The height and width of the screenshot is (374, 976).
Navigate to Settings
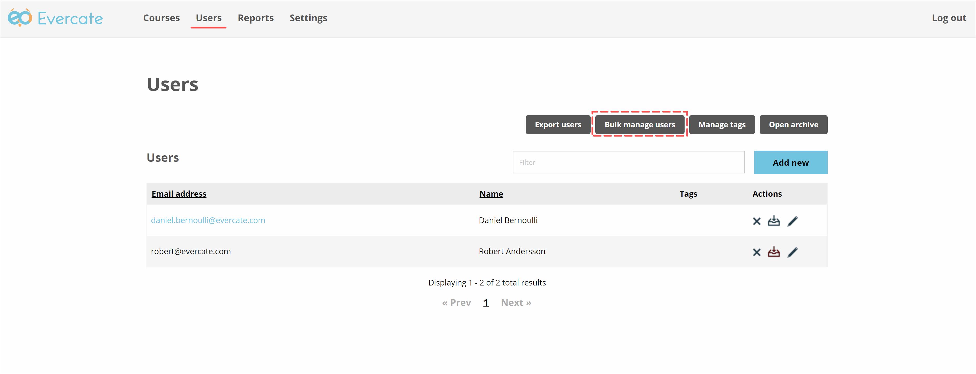(308, 18)
